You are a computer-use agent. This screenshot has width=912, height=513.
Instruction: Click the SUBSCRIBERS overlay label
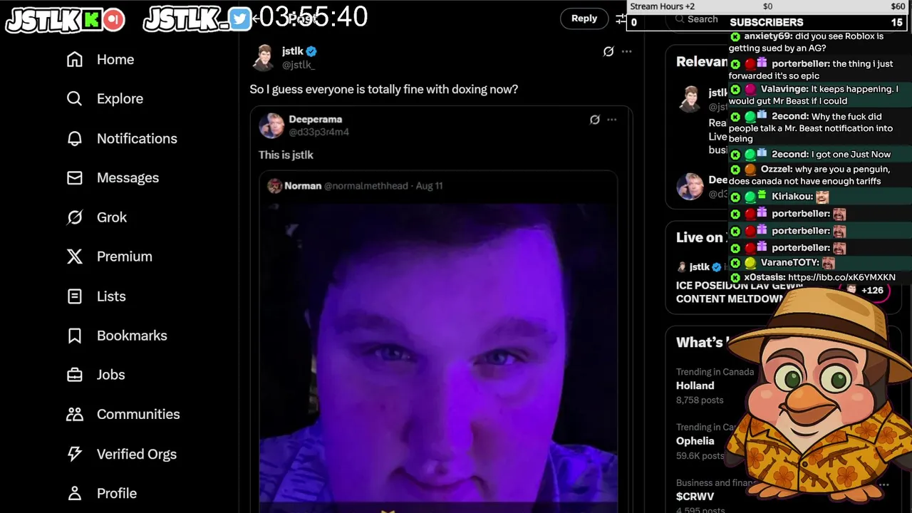tap(767, 22)
